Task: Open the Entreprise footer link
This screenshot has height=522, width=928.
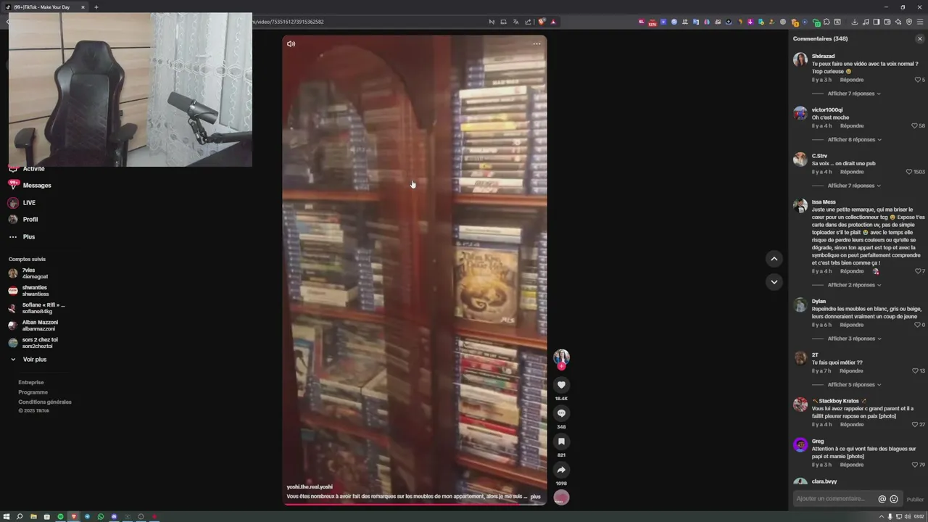Action: tap(31, 382)
